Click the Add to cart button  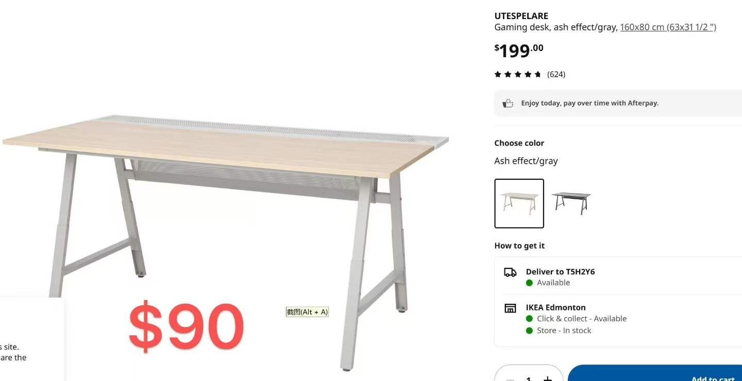pos(655,373)
